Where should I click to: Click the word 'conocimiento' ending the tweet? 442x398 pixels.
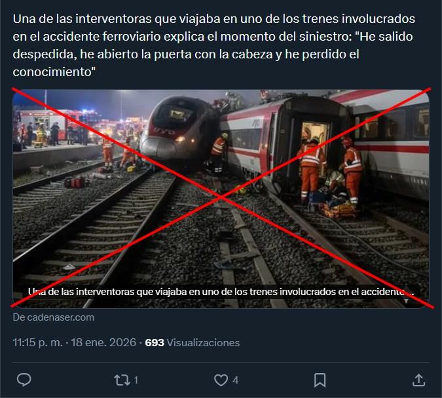point(52,71)
